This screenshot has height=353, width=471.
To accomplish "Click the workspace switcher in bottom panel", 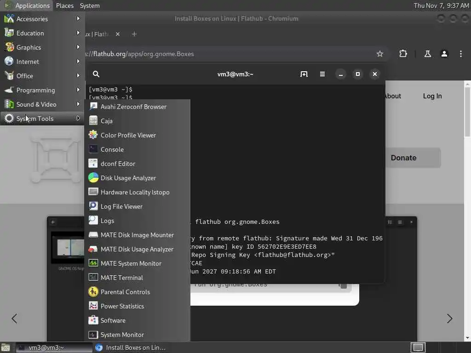I will [x=418, y=347].
